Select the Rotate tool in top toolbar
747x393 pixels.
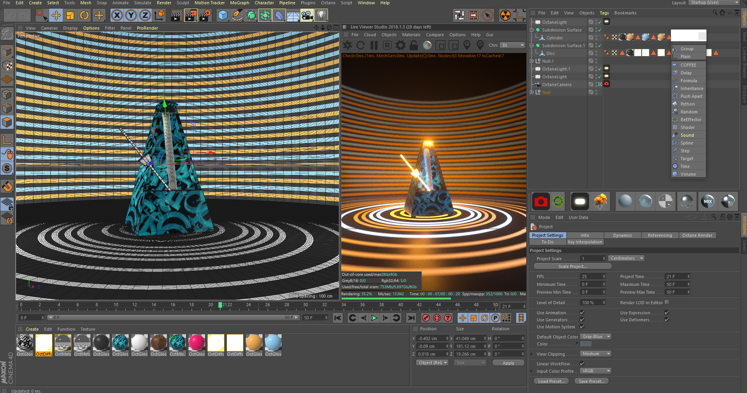click(x=84, y=16)
